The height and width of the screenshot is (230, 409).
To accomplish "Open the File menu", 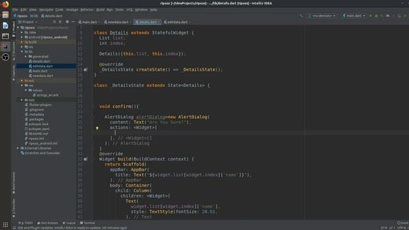I will [15, 10].
